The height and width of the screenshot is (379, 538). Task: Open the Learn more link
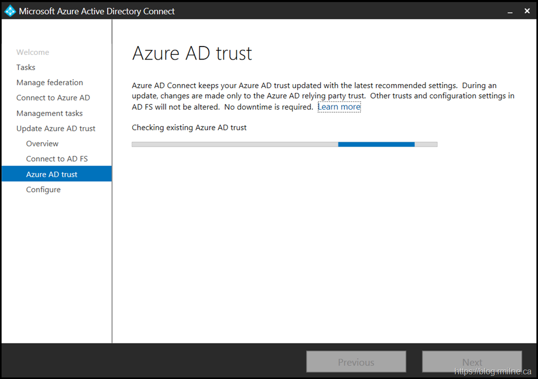pos(339,107)
